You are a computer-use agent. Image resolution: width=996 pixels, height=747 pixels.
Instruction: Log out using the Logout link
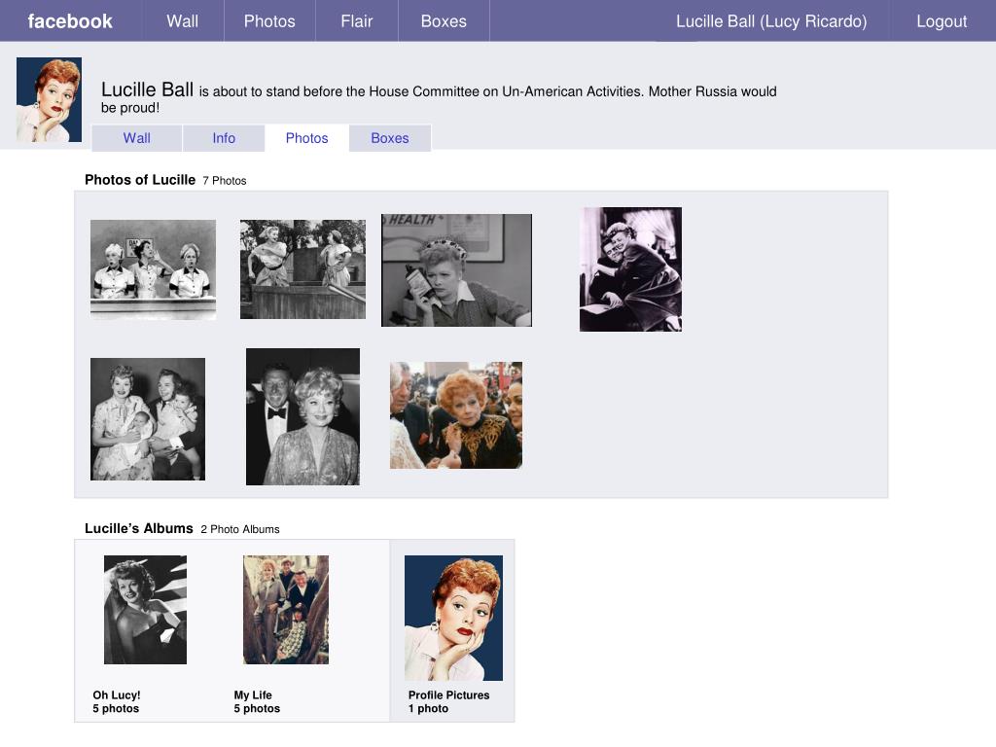tap(942, 21)
